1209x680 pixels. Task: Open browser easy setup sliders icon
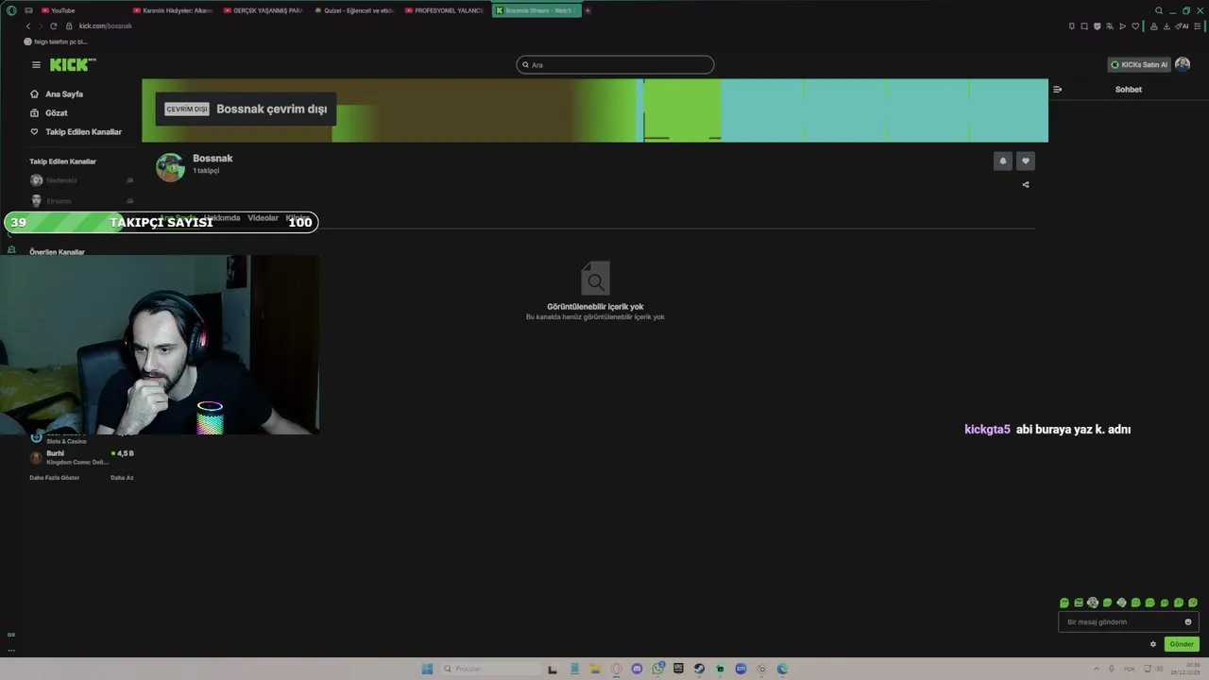[1198, 25]
